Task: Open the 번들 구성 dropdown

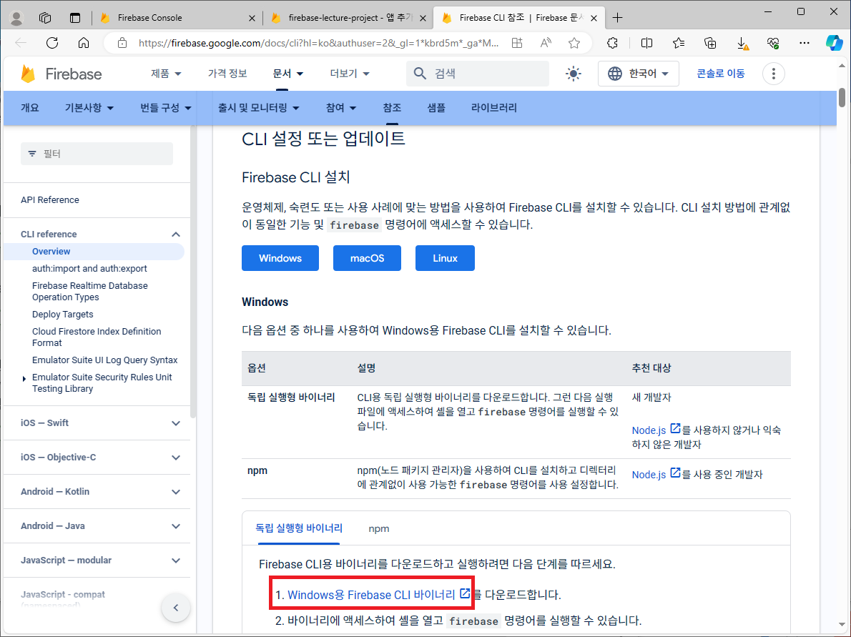Action: [x=165, y=108]
